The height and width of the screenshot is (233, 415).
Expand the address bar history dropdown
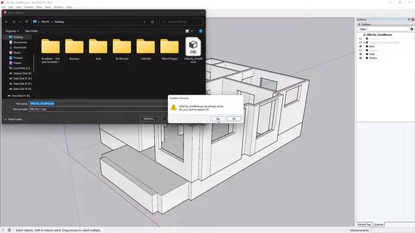(145, 22)
